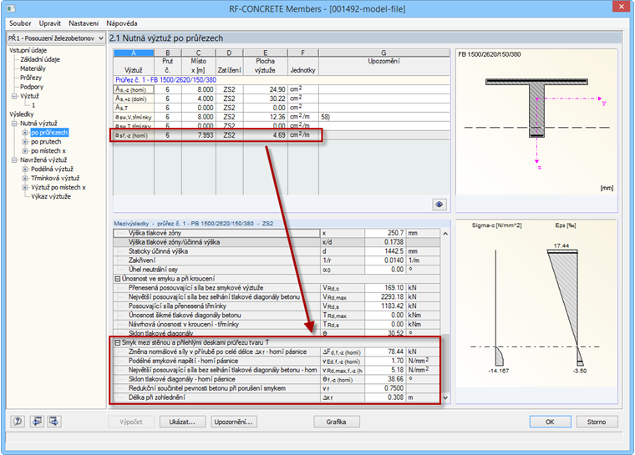Click the previous table navigation icon

pos(36,422)
